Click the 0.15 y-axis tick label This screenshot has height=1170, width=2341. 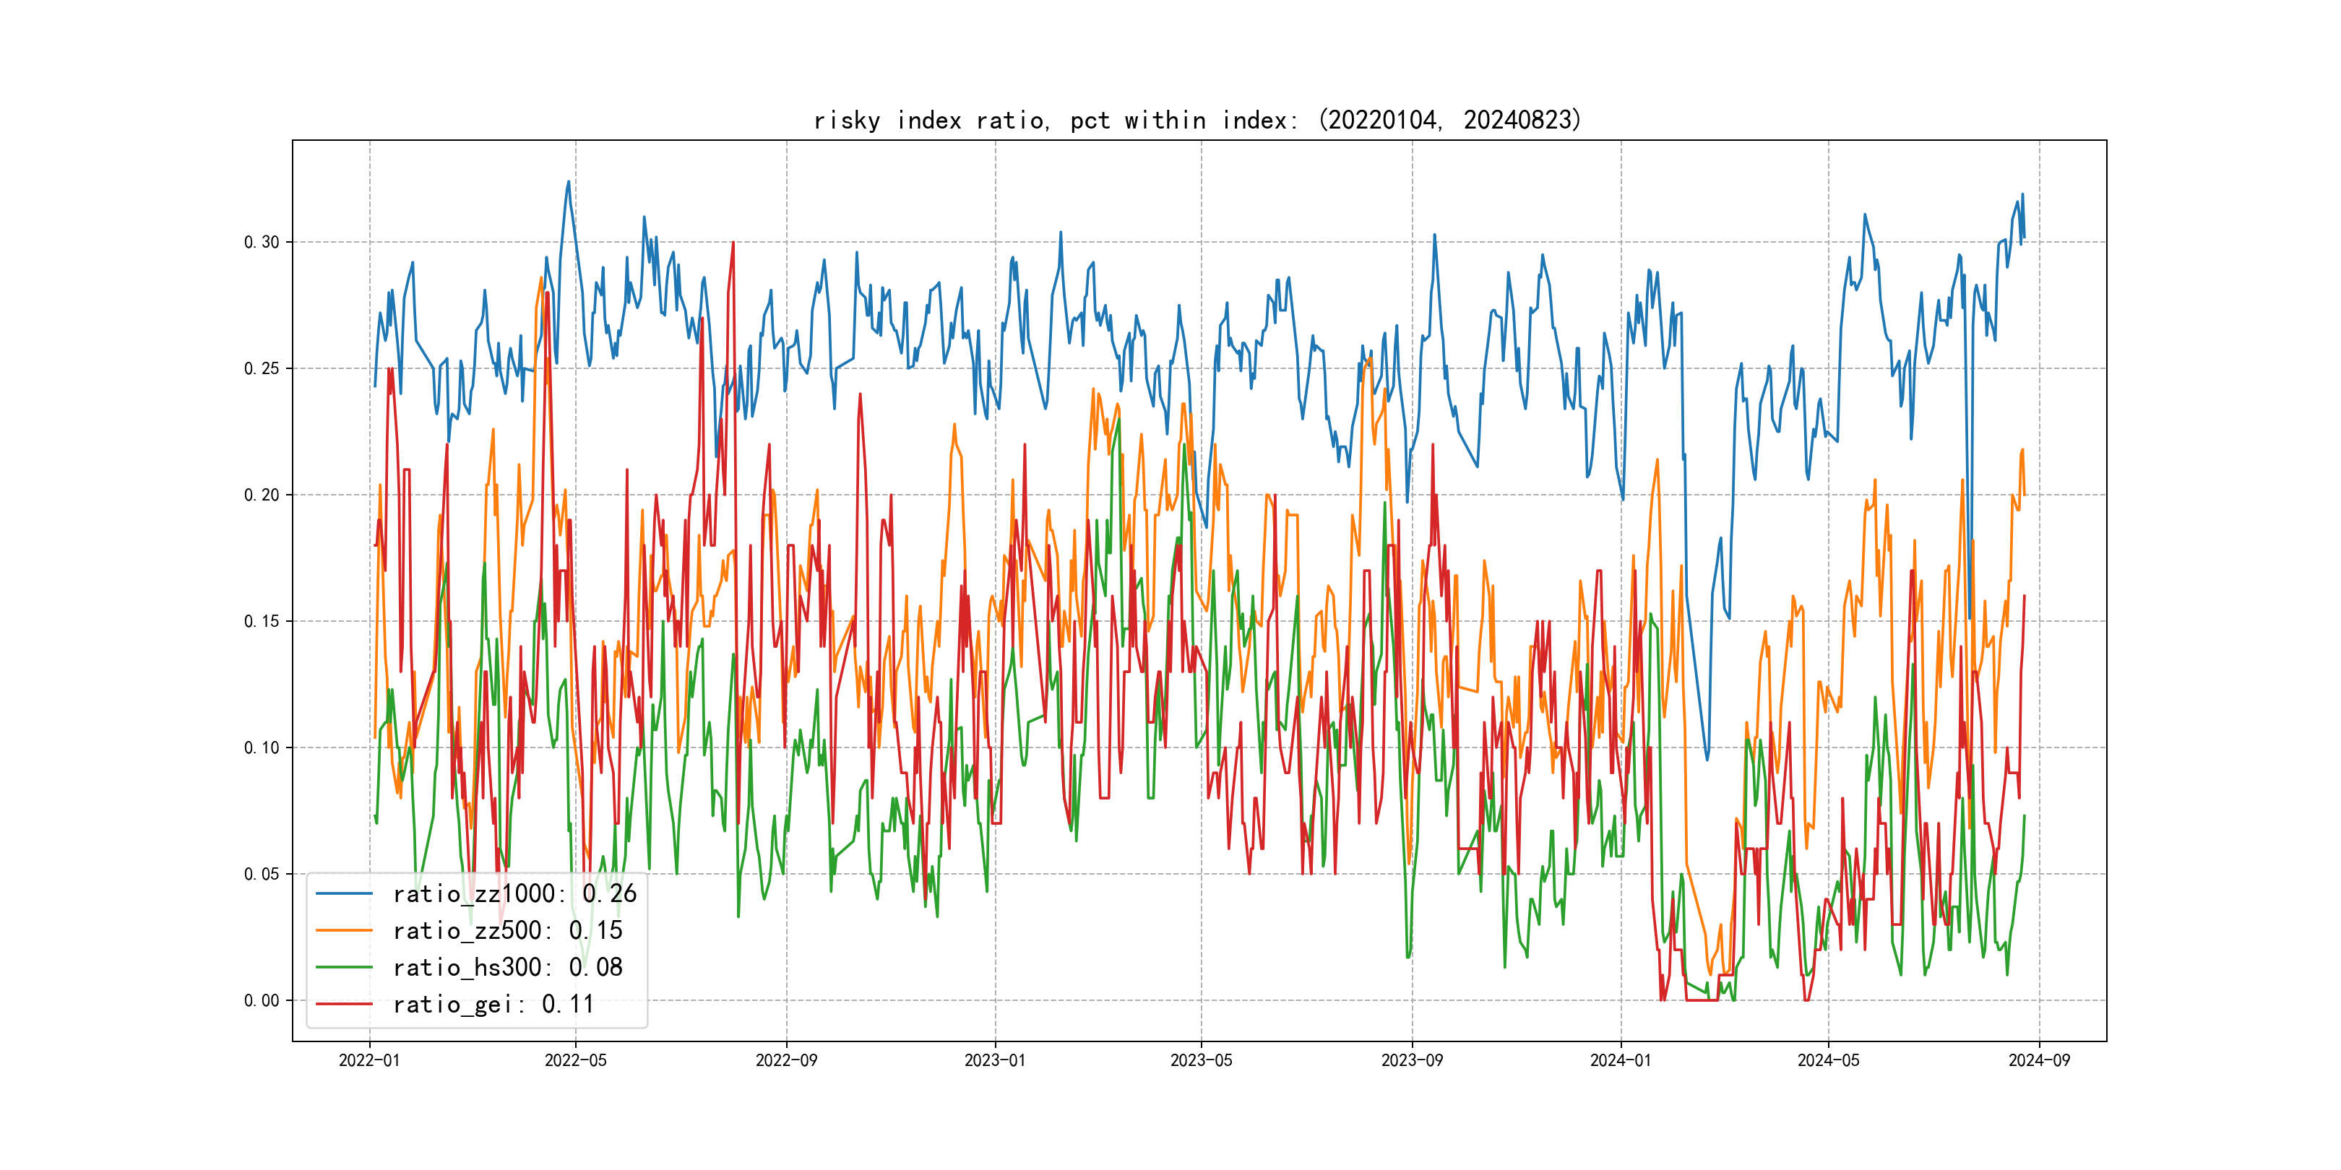click(x=262, y=621)
